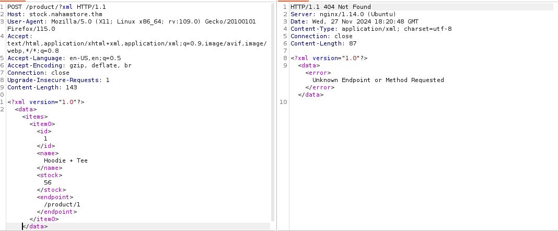Click the closing </endpoint> tag
This screenshot has width=558, height=231.
pos(57,212)
